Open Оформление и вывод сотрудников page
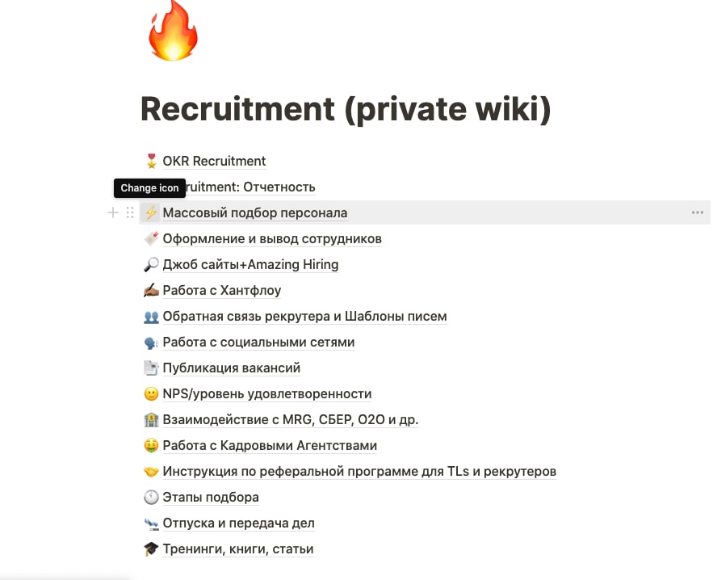Screen dimensions: 713x580 272,238
